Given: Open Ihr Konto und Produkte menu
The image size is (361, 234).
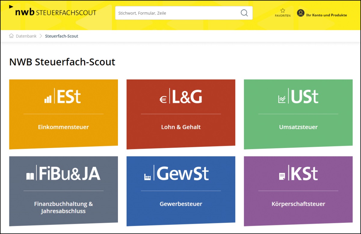Looking at the screenshot, I should 326,15.
